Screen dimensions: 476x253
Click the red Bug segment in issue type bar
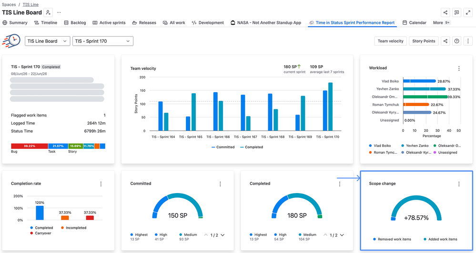(30, 146)
